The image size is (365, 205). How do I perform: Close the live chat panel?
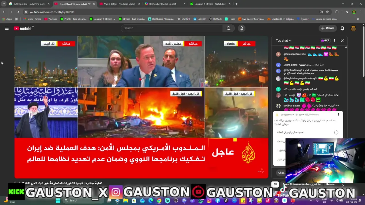(342, 40)
